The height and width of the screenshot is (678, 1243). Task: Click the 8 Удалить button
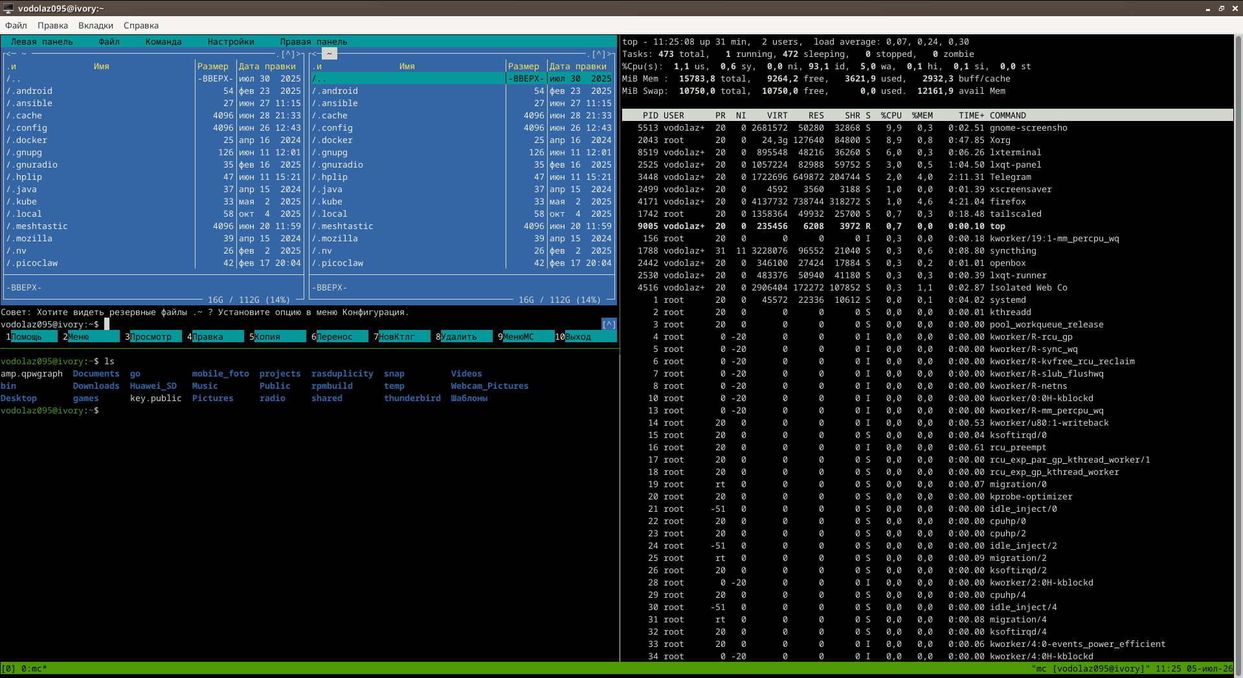[x=464, y=336]
